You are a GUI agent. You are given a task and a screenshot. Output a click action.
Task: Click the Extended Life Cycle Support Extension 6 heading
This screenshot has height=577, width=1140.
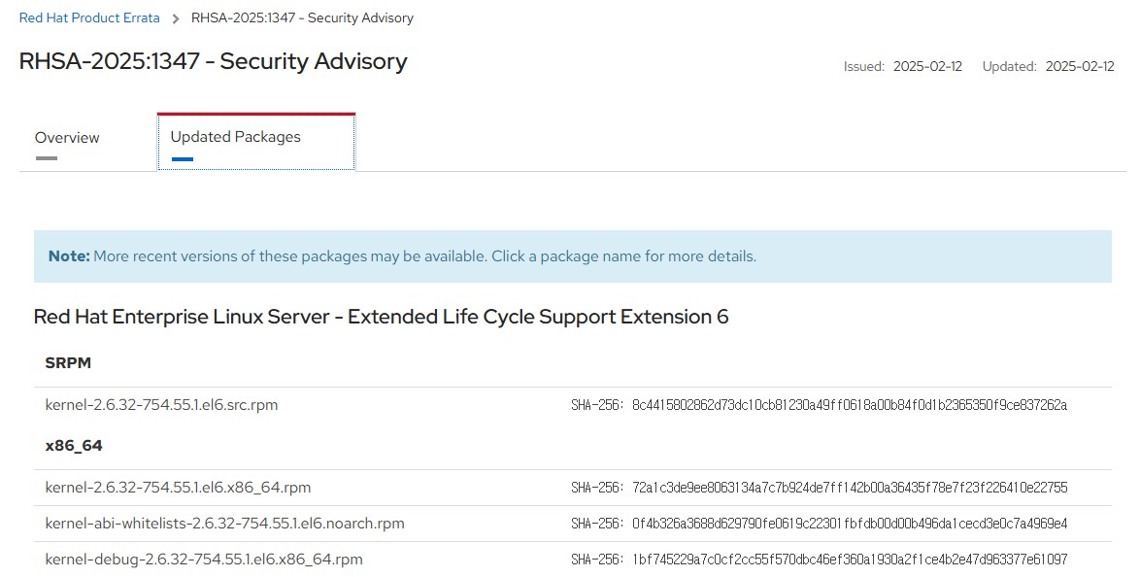(x=381, y=317)
